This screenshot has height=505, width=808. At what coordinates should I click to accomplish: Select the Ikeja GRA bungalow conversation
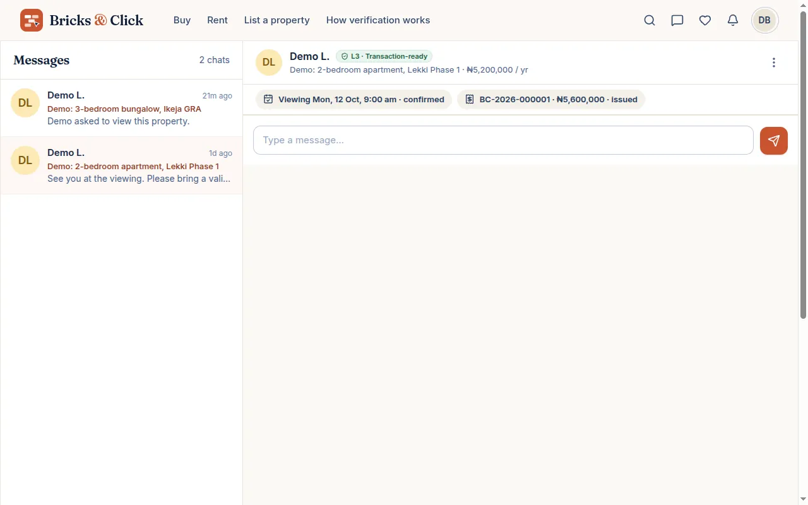tap(121, 108)
